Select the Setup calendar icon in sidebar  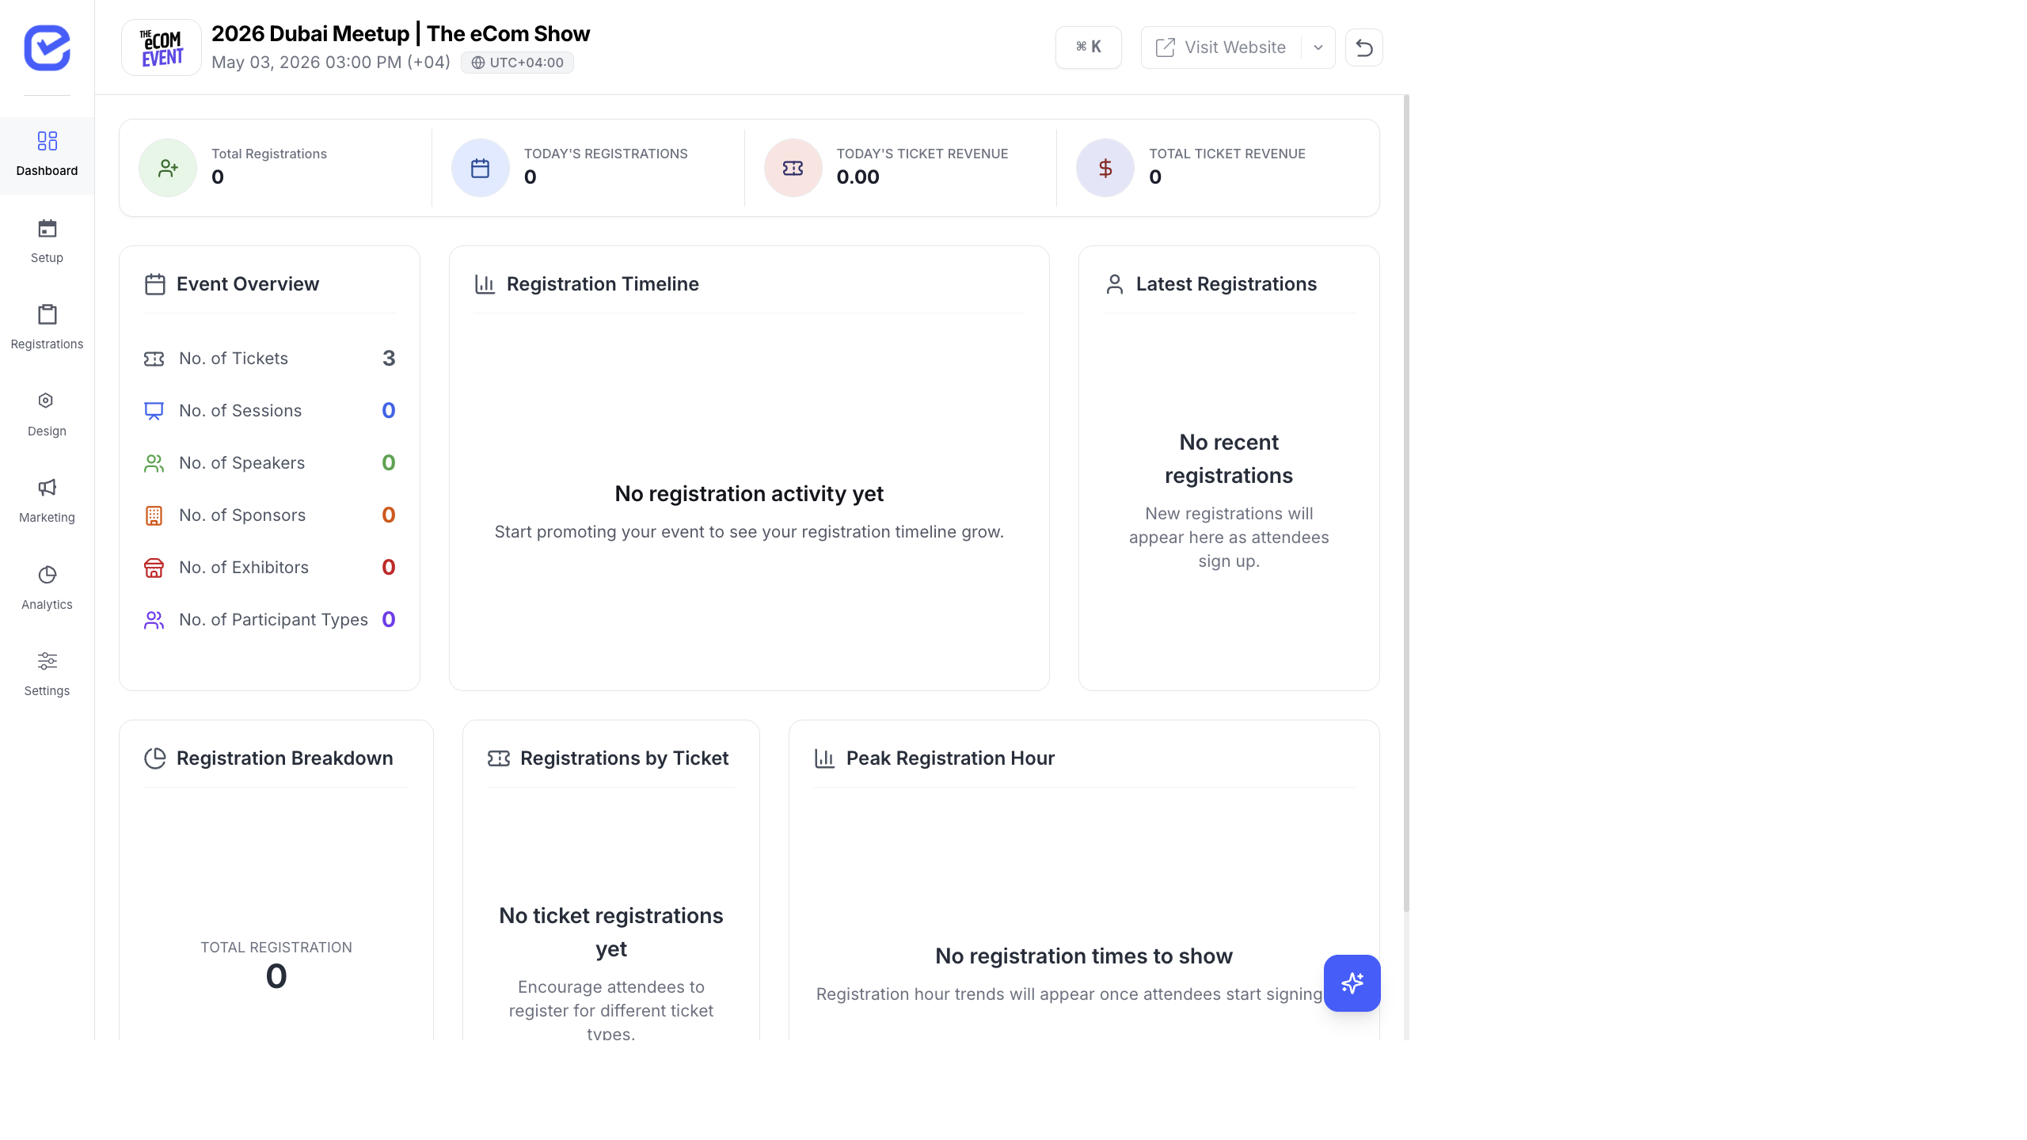point(47,229)
